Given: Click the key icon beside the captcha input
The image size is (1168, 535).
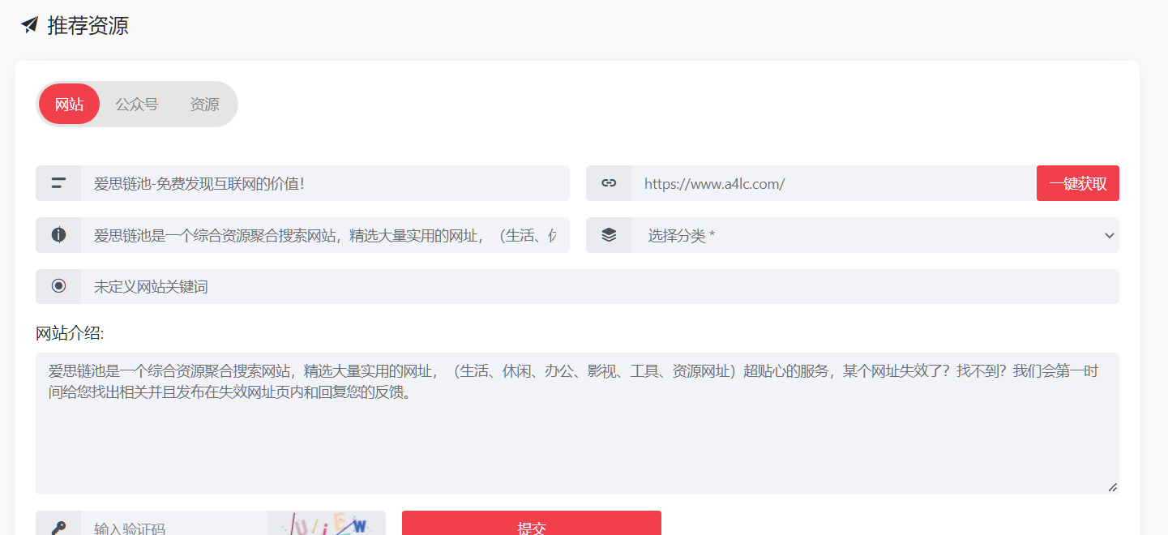Looking at the screenshot, I should click(x=58, y=526).
